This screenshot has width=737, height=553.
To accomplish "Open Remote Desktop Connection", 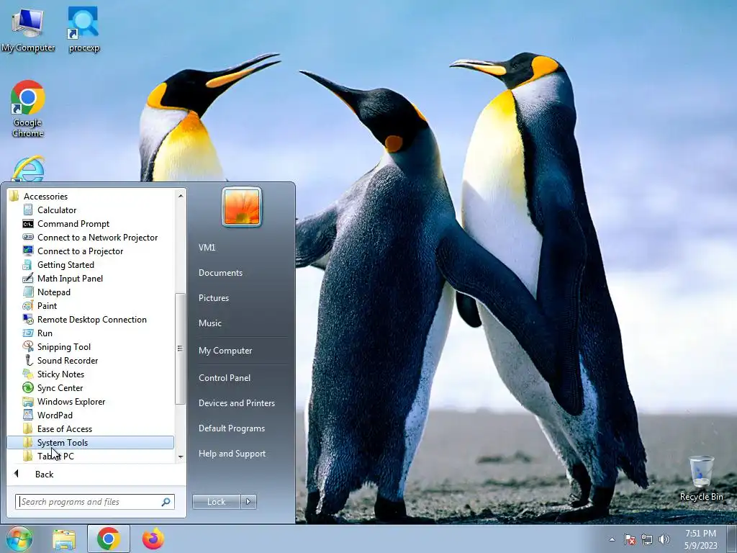I will point(91,319).
